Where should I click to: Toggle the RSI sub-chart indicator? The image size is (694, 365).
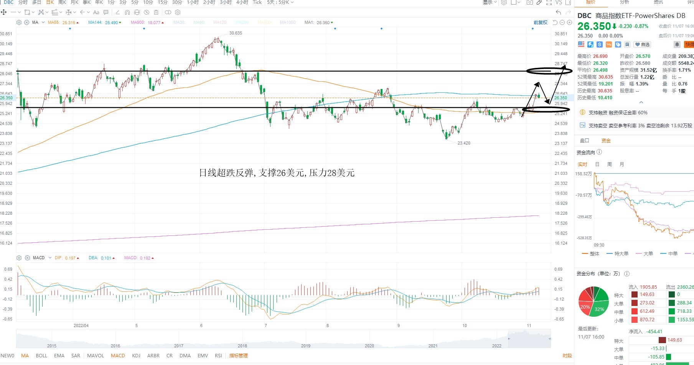tap(218, 355)
